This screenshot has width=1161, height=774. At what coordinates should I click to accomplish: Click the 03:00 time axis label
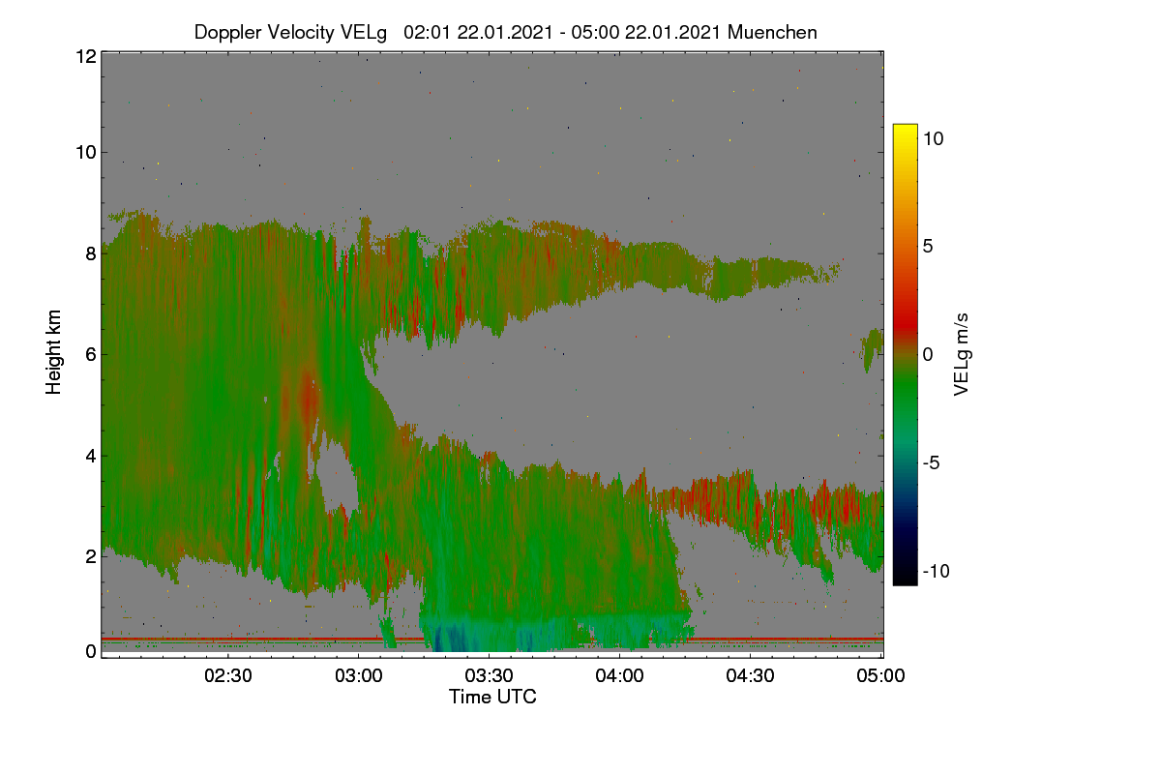pos(359,675)
